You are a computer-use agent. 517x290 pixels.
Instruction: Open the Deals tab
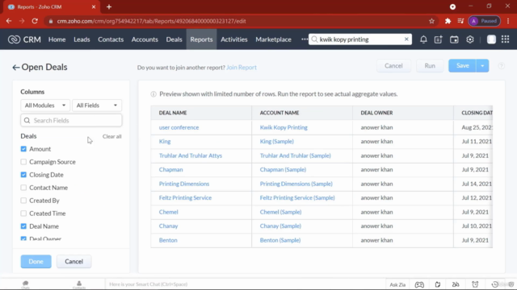(174, 39)
